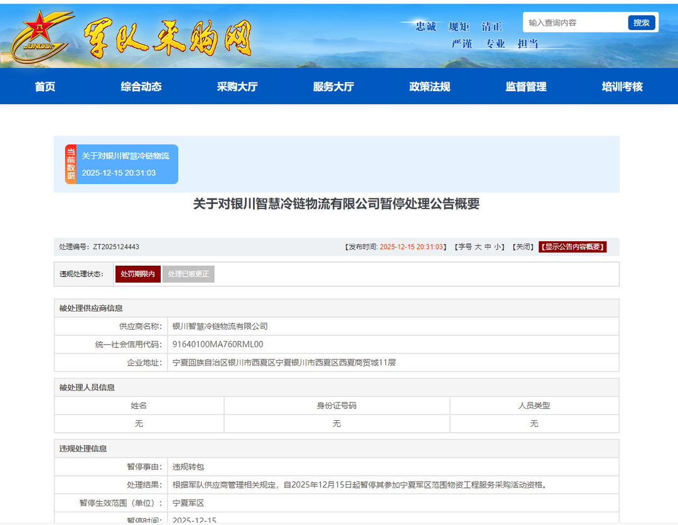Screen dimensions: 678x525
Task: Click the 关闭 link
Action: [x=522, y=247]
